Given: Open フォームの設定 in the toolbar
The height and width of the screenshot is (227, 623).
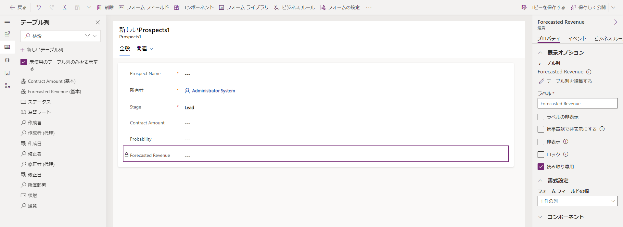Looking at the screenshot, I should tap(340, 7).
